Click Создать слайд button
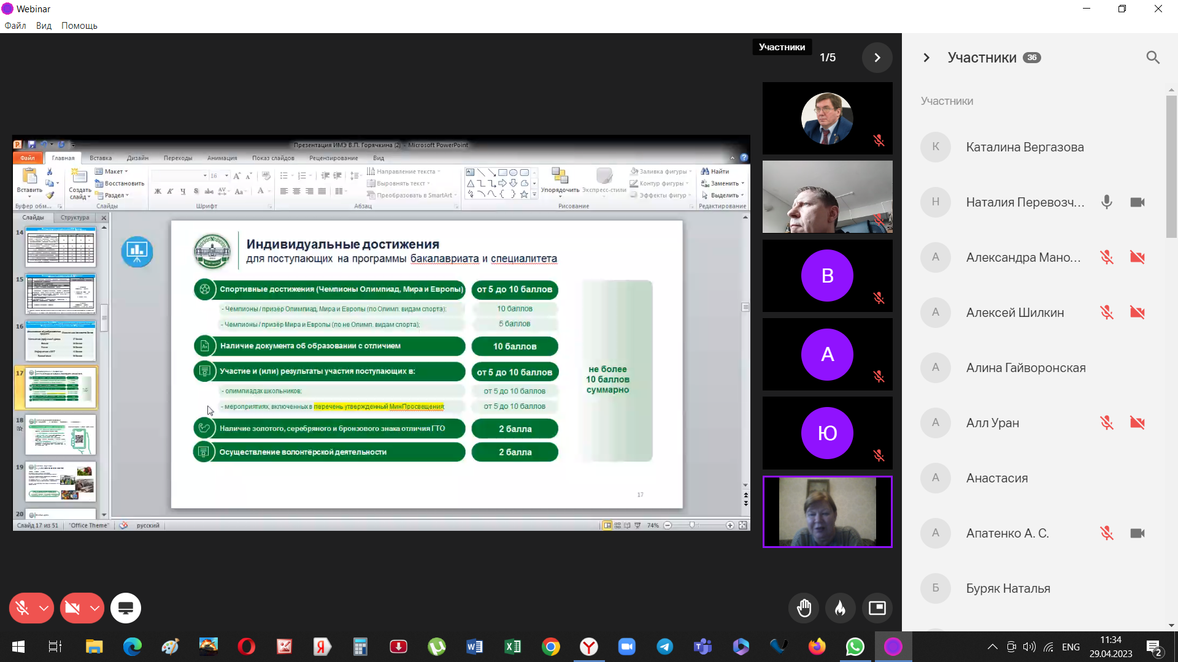 pos(80,184)
